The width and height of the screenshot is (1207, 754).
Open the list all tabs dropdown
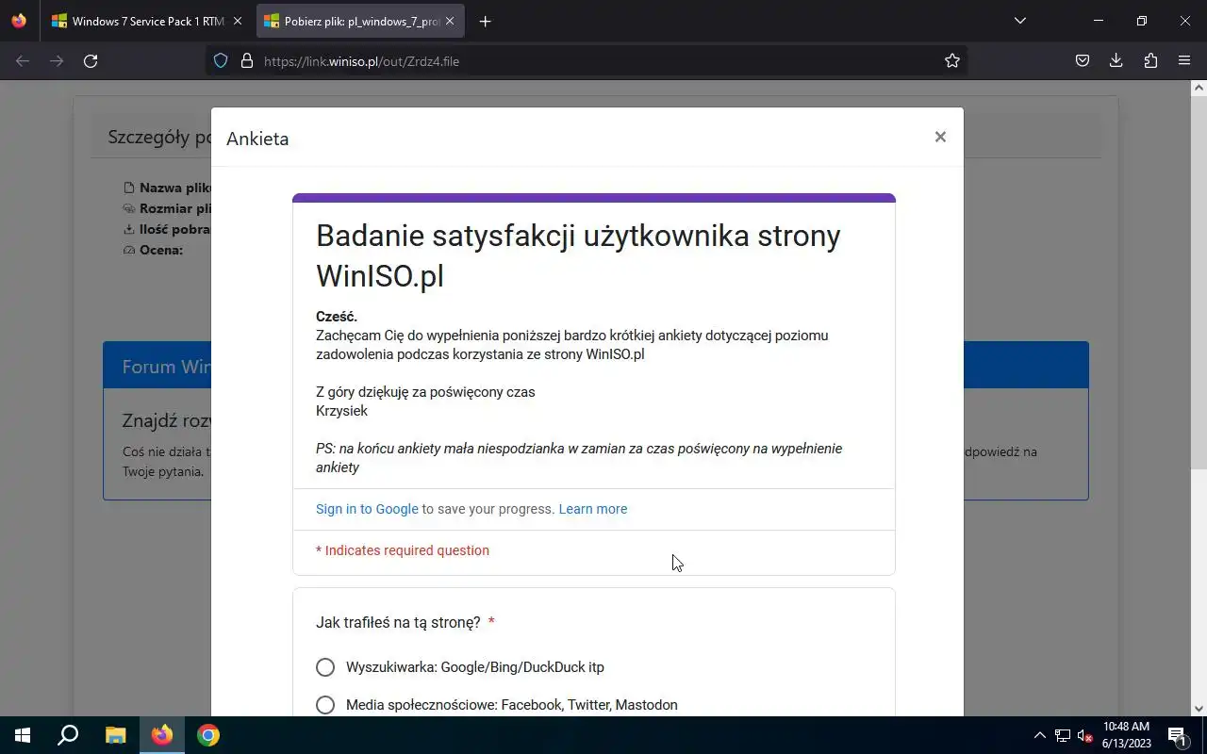tap(1019, 21)
